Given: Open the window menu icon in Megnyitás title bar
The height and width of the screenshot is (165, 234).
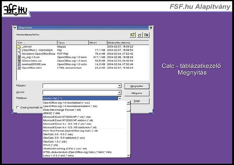Looking at the screenshot, I should pyautogui.click(x=15, y=27).
